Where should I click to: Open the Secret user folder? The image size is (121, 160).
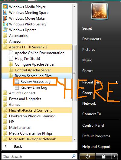pyautogui.click(x=87, y=28)
